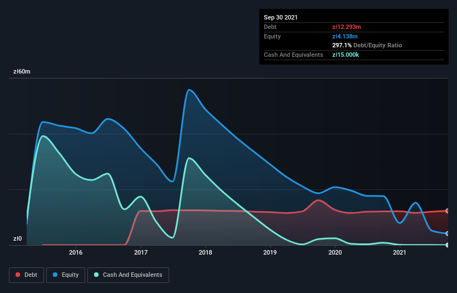The width and height of the screenshot is (457, 293).
Task: Toggle the Equity series legend button
Action: point(66,275)
